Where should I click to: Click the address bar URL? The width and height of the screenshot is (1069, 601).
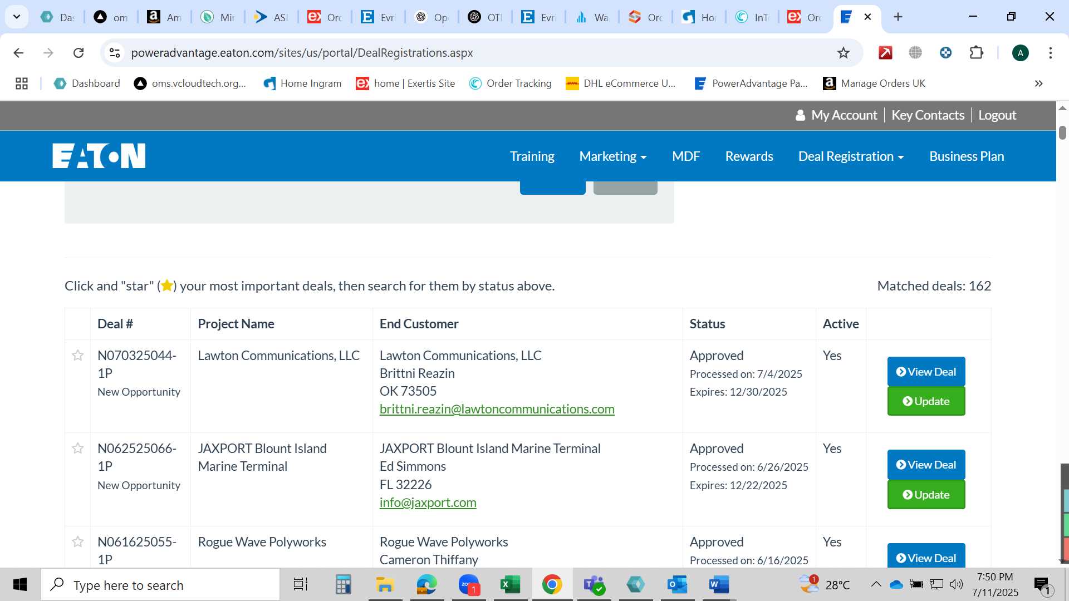(302, 53)
